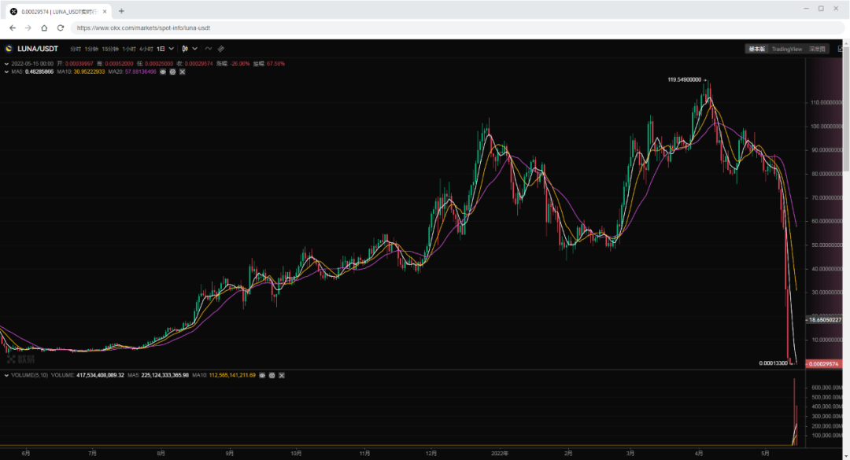
Task: Reload the page with browser refresh icon
Action: tap(61, 28)
